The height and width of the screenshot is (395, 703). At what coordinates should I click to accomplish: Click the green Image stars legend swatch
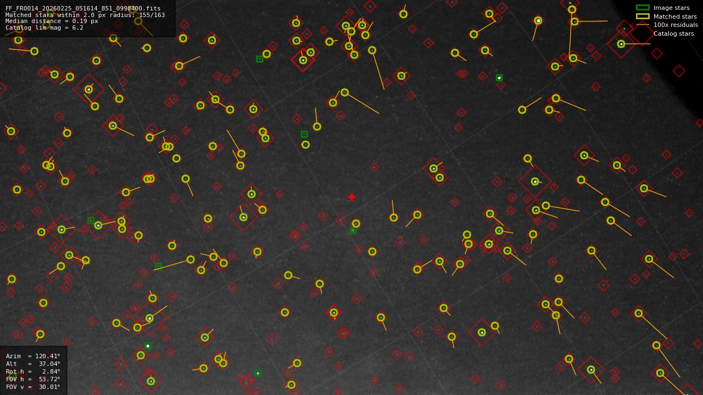[x=643, y=8]
